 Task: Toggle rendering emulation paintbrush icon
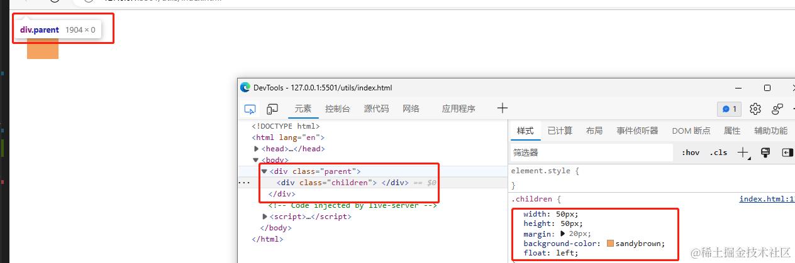[765, 152]
